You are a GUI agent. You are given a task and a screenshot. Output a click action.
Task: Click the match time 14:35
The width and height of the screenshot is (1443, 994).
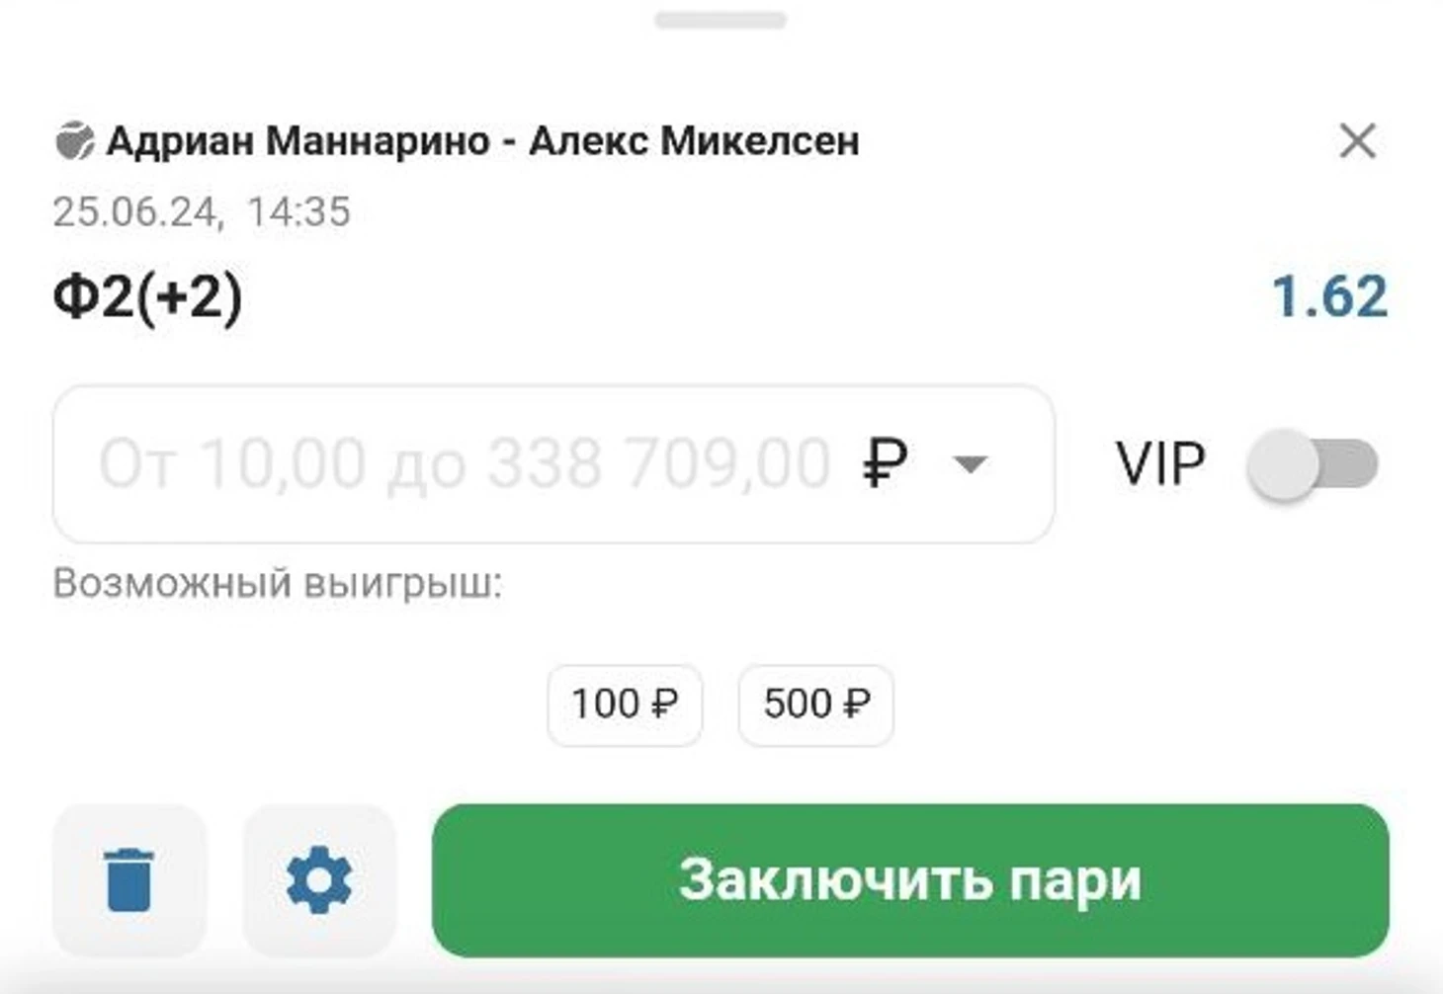[298, 211]
